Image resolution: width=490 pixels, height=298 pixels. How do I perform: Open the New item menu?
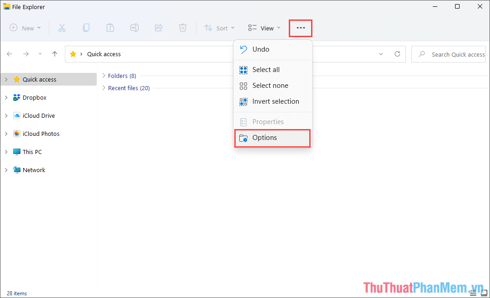coord(25,28)
